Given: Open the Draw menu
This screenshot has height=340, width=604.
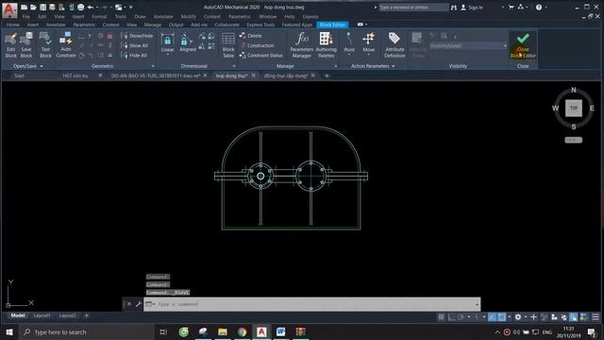Looking at the screenshot, I should tap(141, 17).
